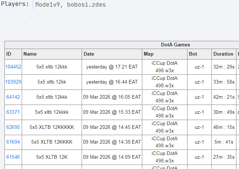
Task: Click the 46m : 15s duration cell
Action: [224, 127]
